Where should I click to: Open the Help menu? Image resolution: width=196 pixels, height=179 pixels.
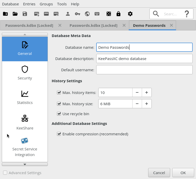(75, 4)
